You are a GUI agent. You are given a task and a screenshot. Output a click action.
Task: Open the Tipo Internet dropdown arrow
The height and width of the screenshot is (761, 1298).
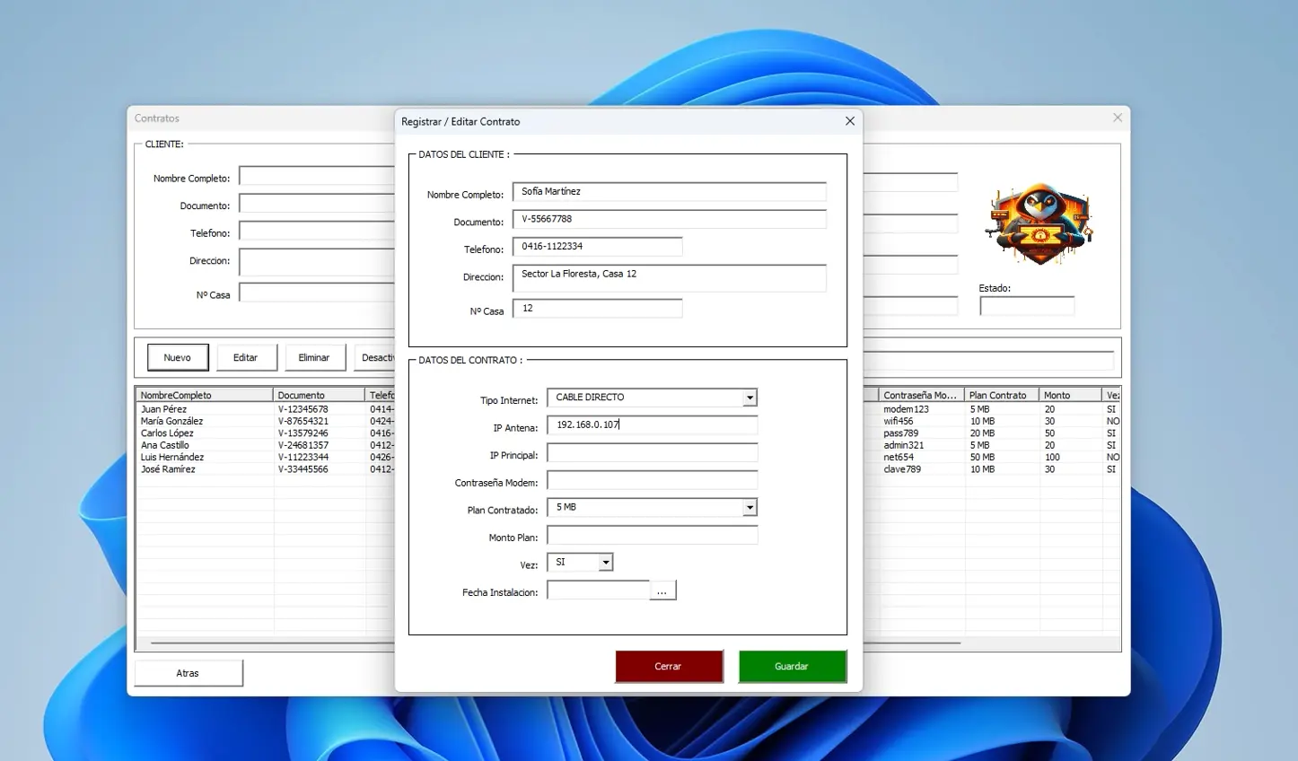[750, 398]
